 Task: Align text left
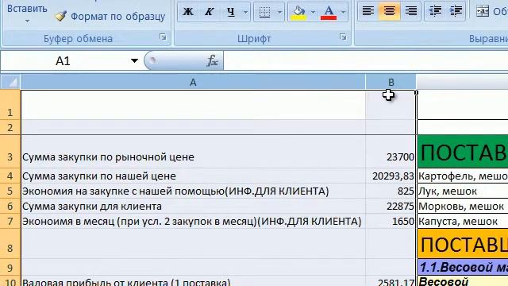(368, 11)
